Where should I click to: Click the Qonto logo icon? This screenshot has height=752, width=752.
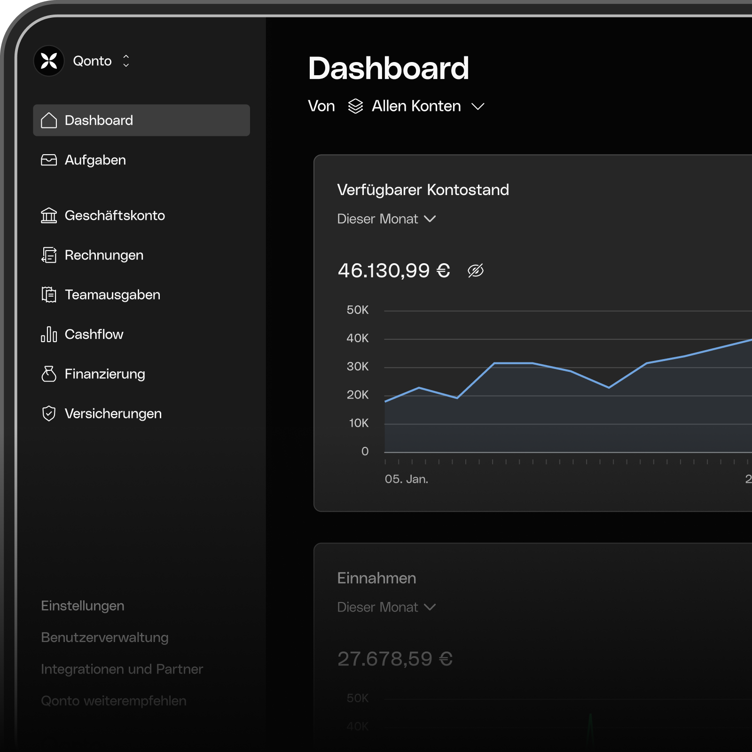[x=49, y=61]
